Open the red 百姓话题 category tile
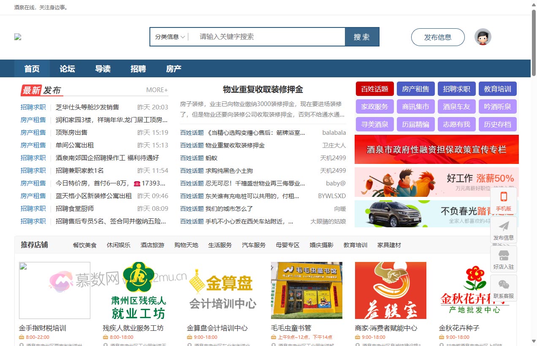Screen dimensions: 537x346 coord(374,89)
